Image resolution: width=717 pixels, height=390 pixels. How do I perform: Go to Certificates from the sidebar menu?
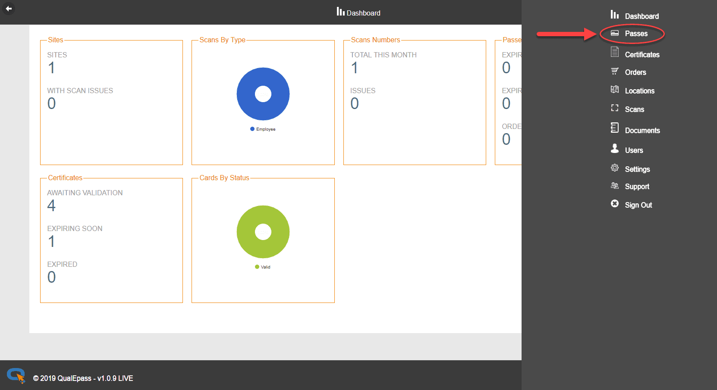(642, 55)
